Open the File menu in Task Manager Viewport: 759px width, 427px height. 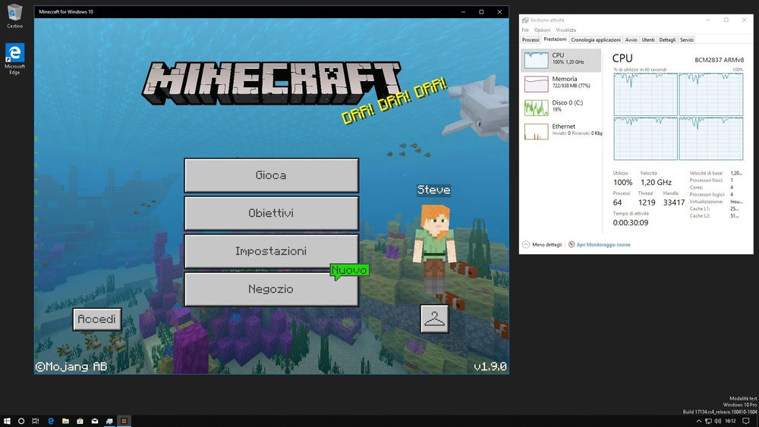pyautogui.click(x=525, y=30)
